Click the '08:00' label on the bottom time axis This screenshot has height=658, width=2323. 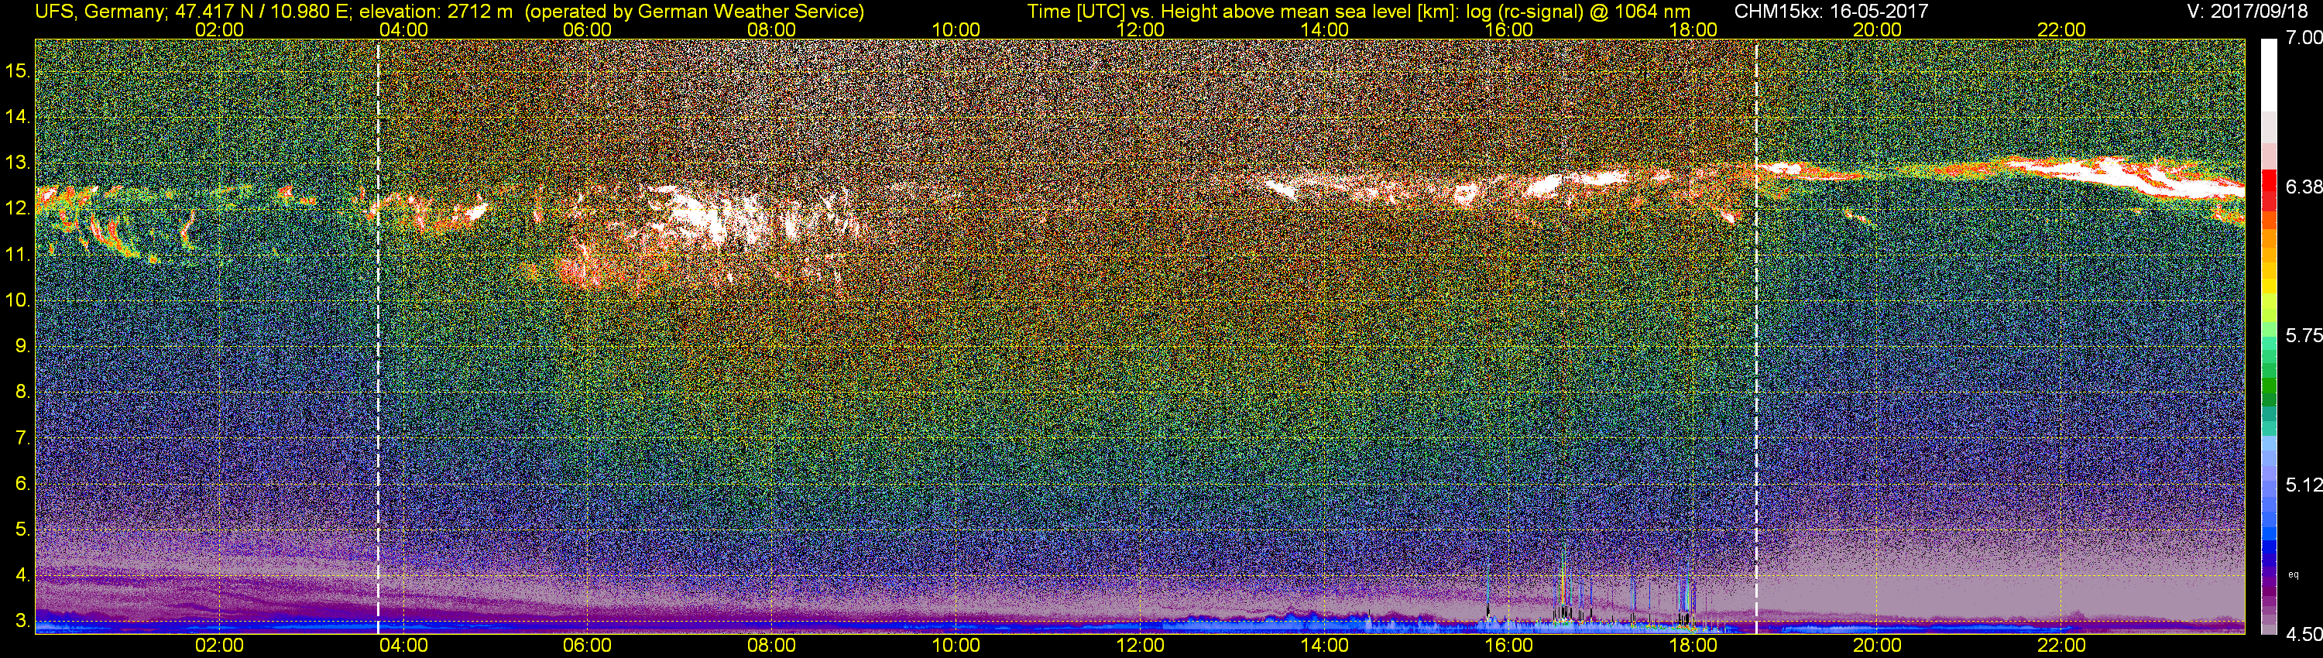click(772, 646)
